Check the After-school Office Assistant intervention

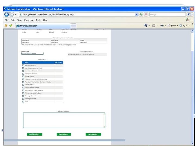click(23, 71)
